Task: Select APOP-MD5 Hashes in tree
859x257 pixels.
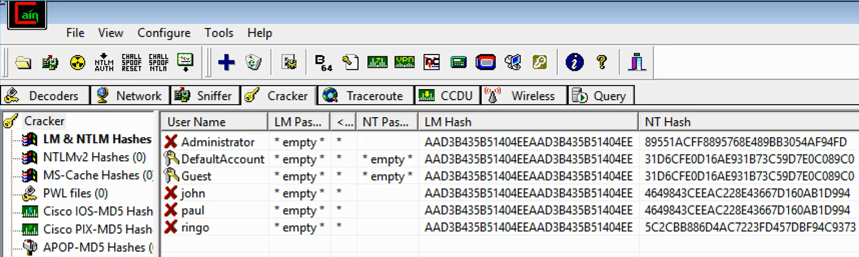Action: pos(98,248)
